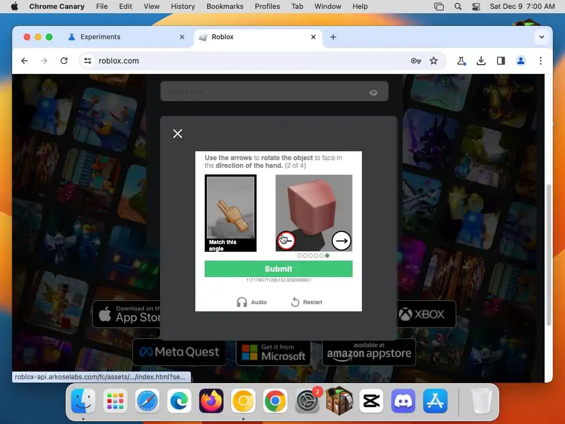Rotate object with the left arrow button
The height and width of the screenshot is (424, 565).
click(286, 241)
